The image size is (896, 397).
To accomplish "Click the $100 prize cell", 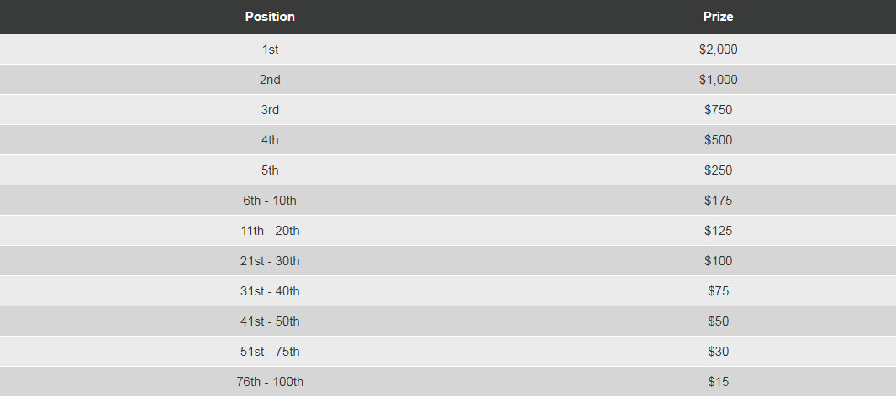I will (x=718, y=261).
